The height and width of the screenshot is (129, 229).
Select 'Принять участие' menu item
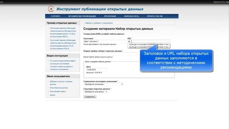click(x=155, y=16)
